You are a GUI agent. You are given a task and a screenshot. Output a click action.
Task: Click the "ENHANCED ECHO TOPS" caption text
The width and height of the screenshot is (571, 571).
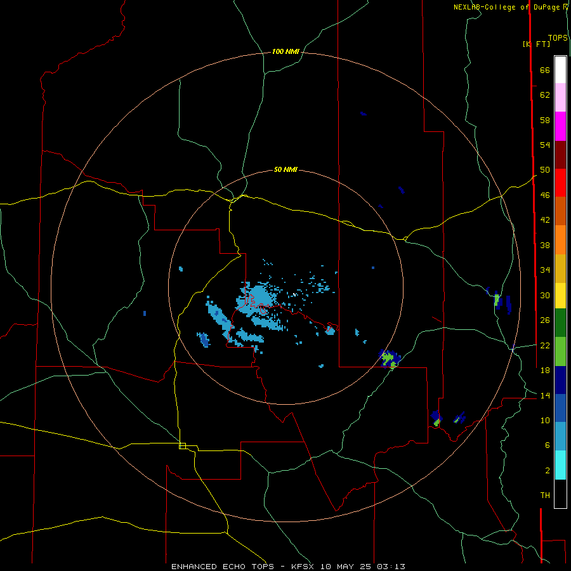(223, 567)
